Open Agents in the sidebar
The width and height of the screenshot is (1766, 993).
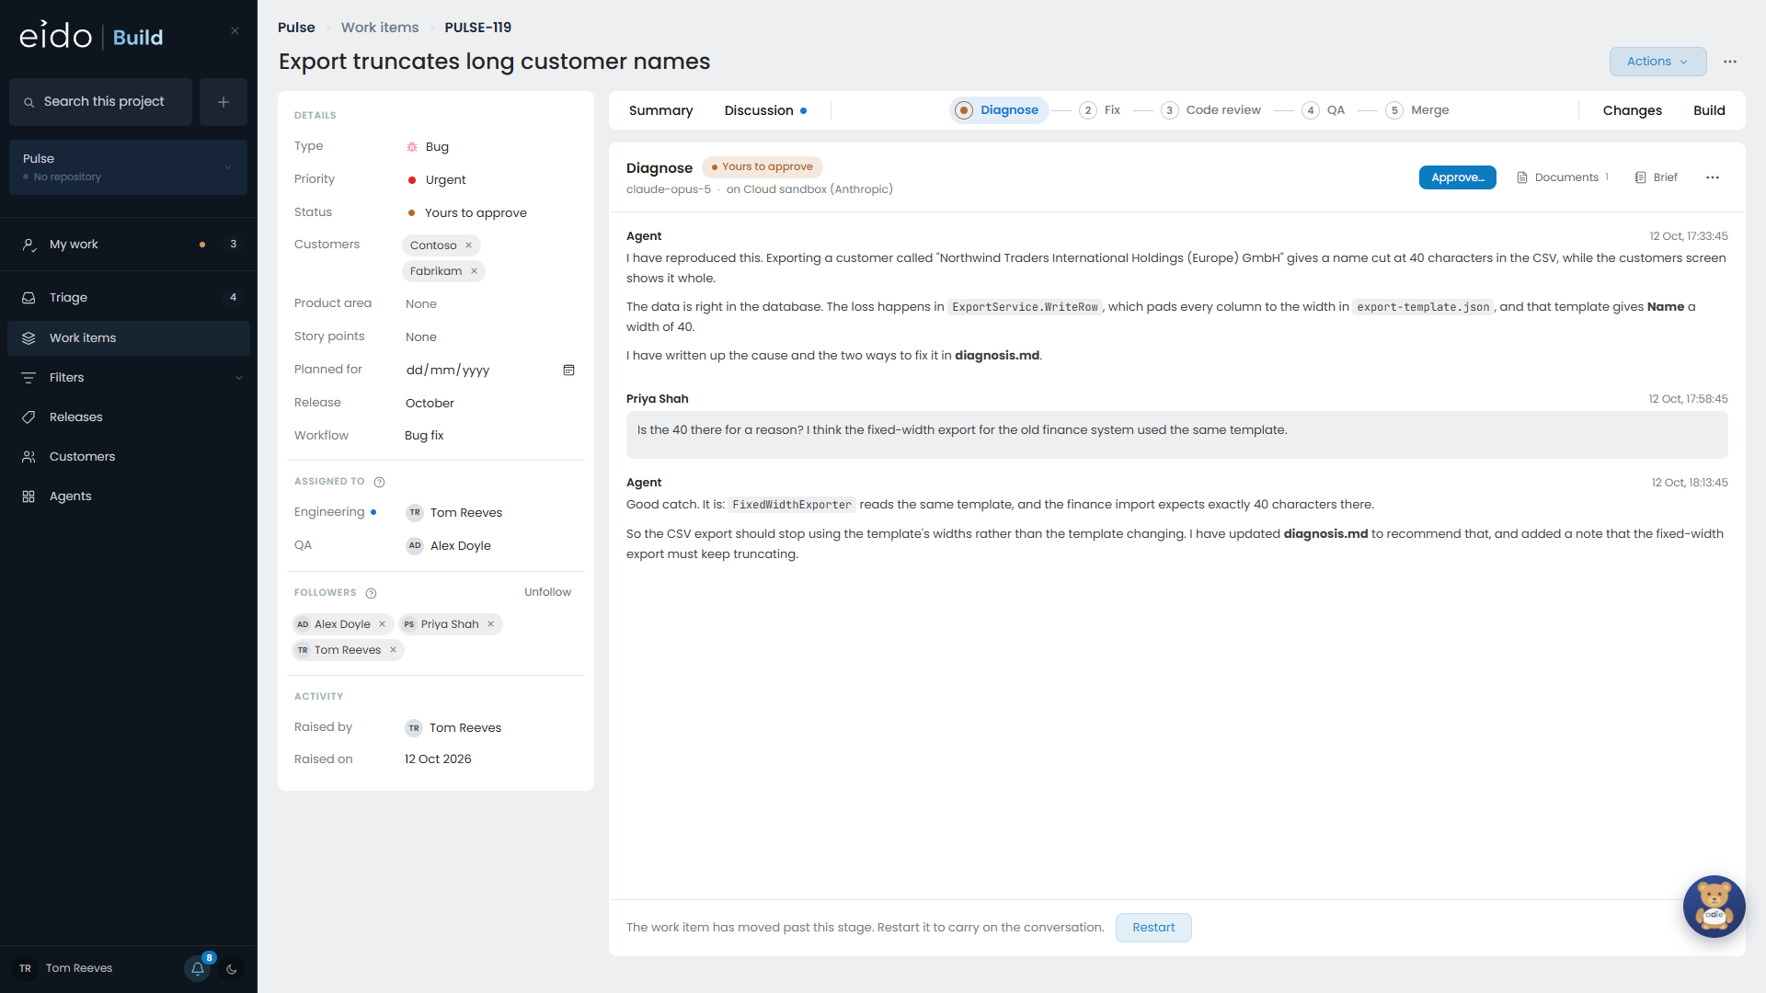(x=129, y=496)
